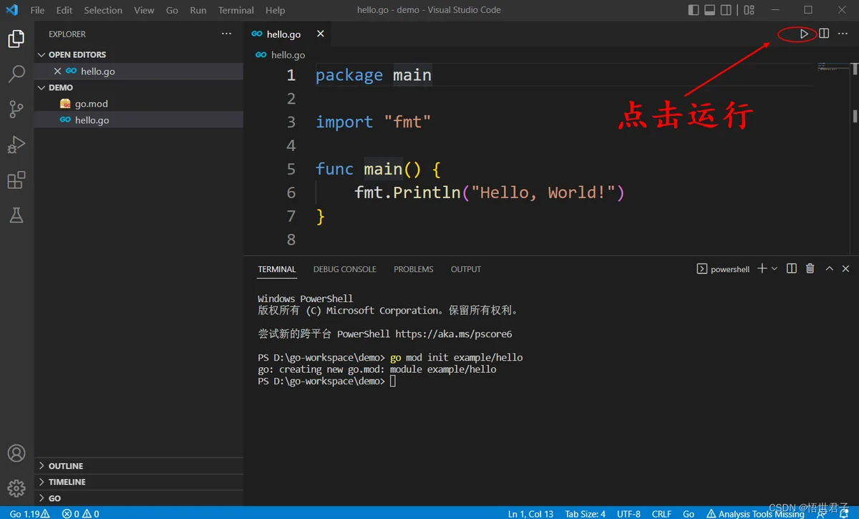Open errors and warnings count in status bar

point(81,513)
